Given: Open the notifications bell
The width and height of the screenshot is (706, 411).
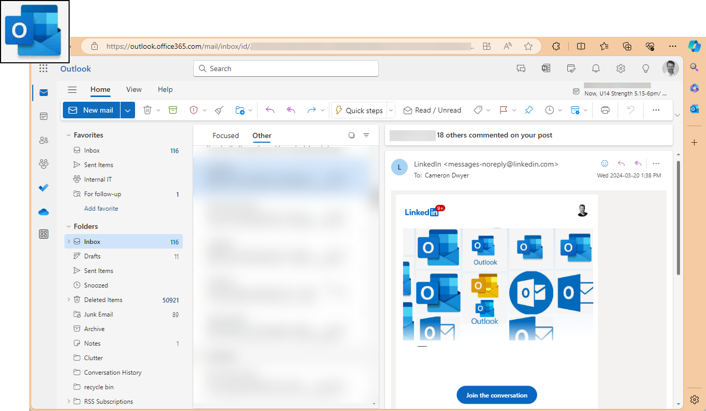Looking at the screenshot, I should (596, 68).
